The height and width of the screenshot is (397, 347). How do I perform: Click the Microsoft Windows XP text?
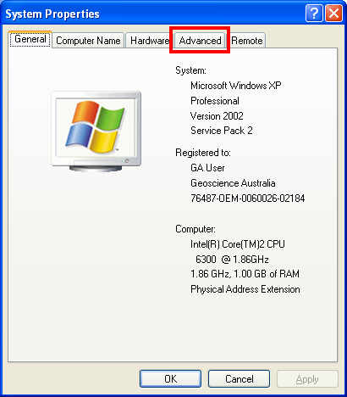pos(236,86)
